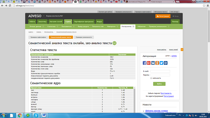Image resolution: width=210 pixels, height=118 pixels.
Task: Bookmark the page with the star icon
Action: [204, 6]
